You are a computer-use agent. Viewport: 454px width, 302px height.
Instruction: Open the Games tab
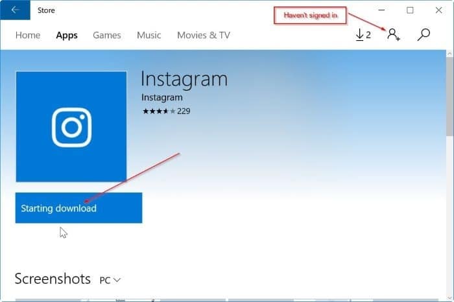[107, 35]
